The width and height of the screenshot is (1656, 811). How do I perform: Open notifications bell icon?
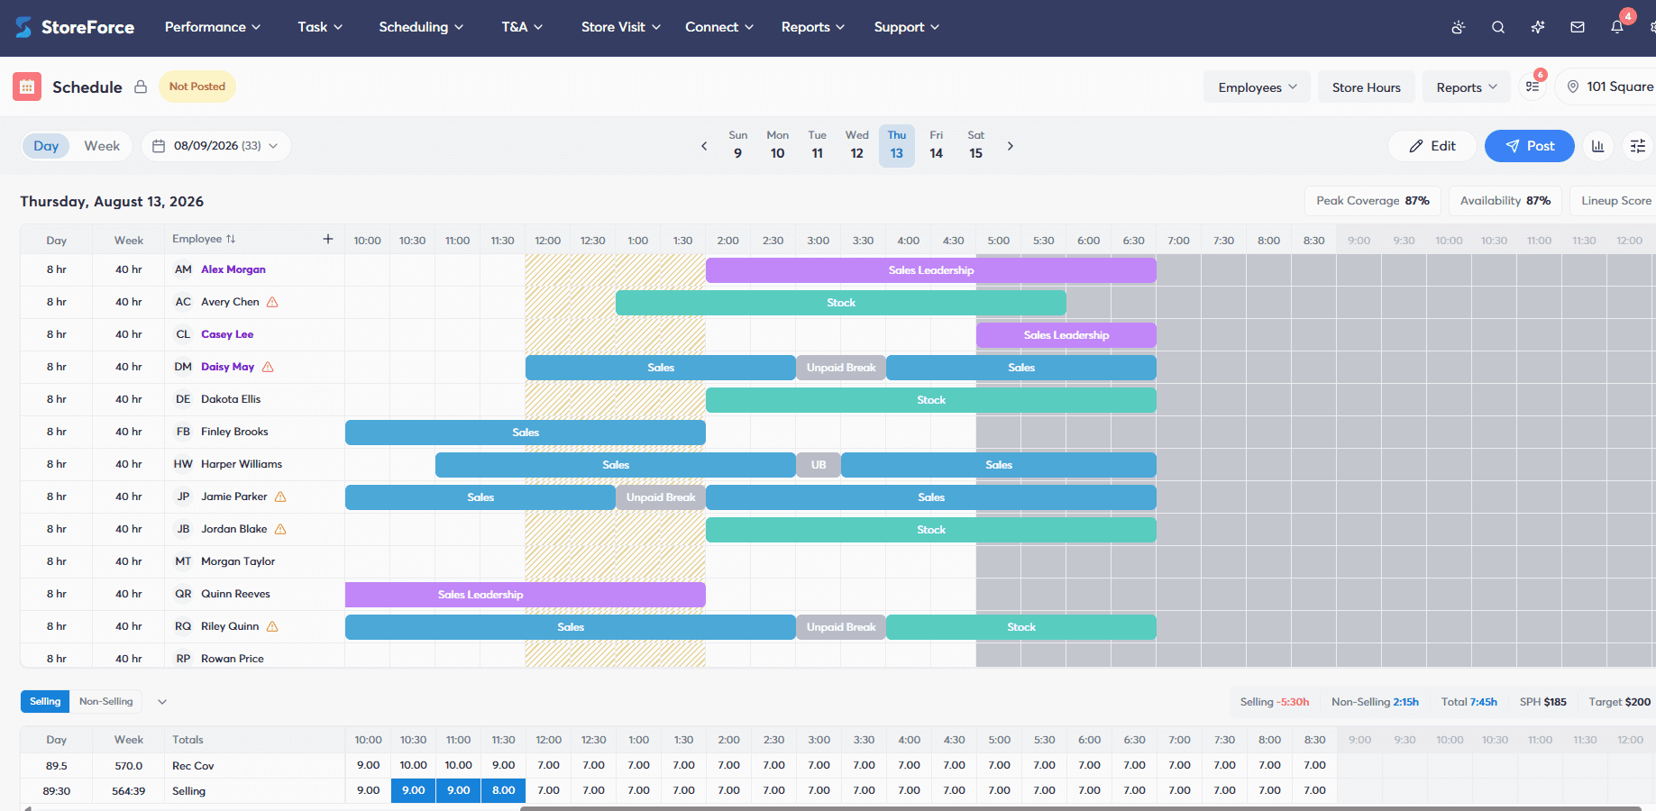coord(1616,27)
